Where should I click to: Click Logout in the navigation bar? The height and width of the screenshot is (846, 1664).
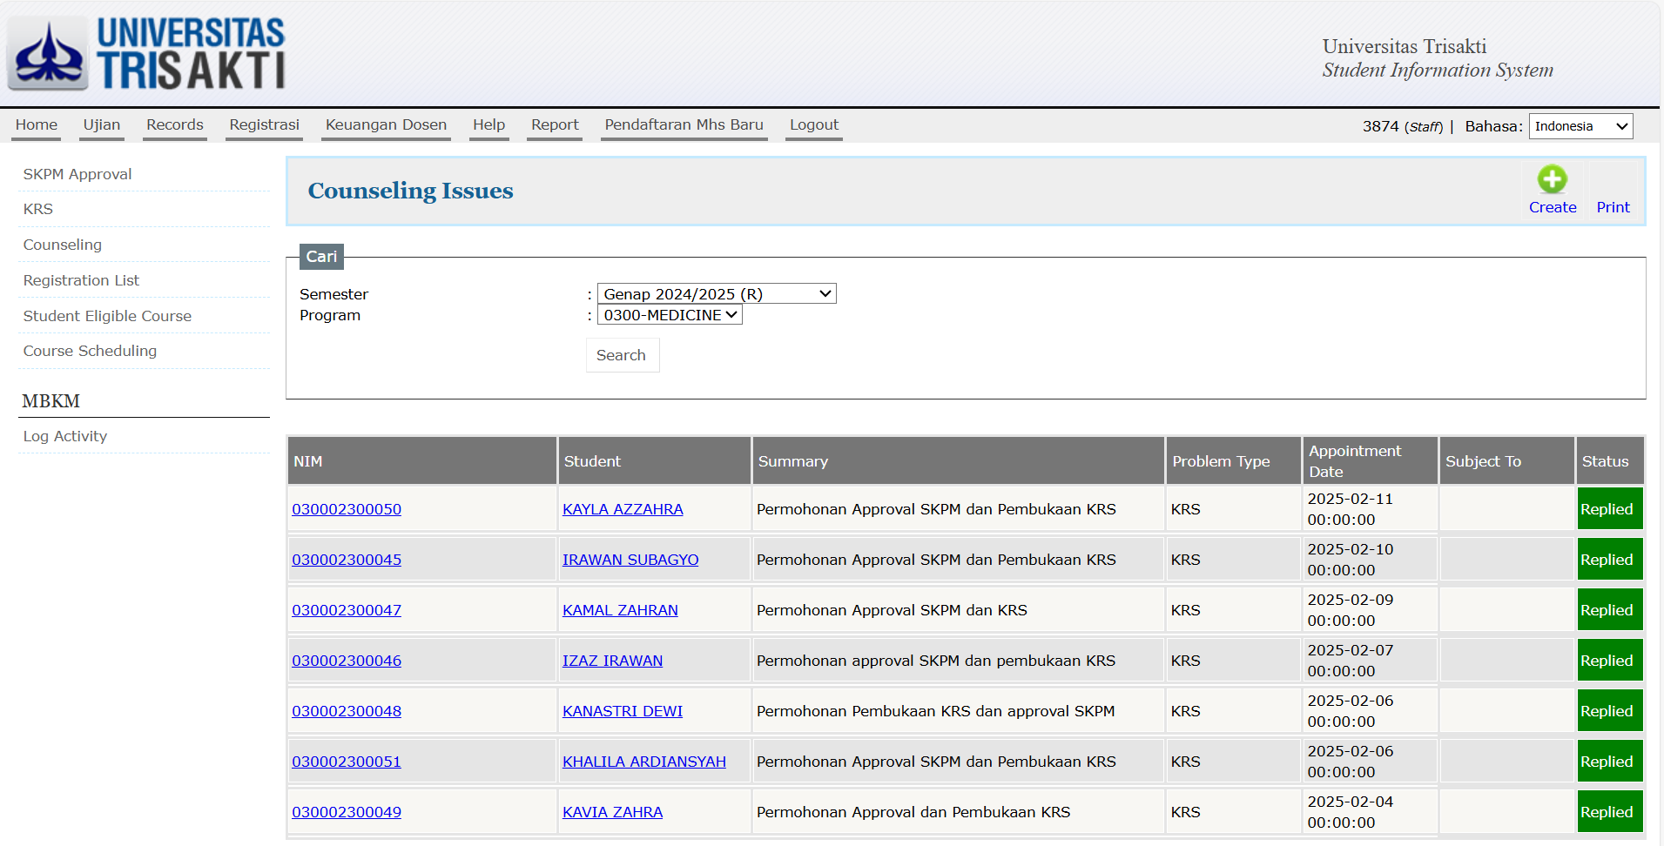click(813, 124)
